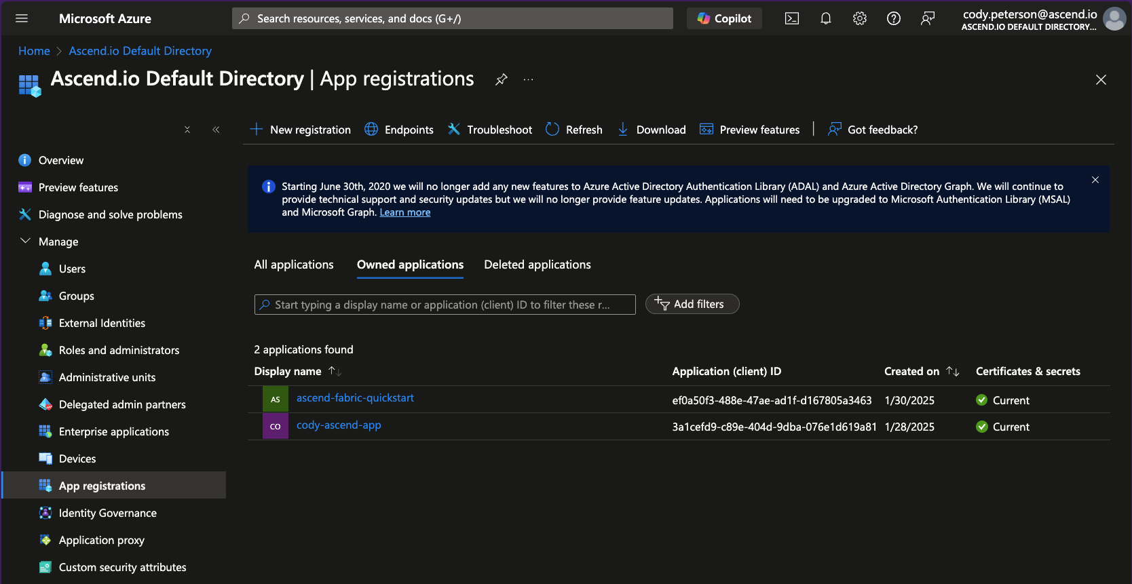The width and height of the screenshot is (1132, 584).
Task: Refresh the application list
Action: pos(574,130)
